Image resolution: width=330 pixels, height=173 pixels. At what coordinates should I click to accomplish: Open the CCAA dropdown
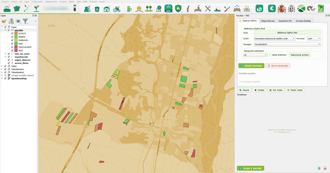(274, 39)
